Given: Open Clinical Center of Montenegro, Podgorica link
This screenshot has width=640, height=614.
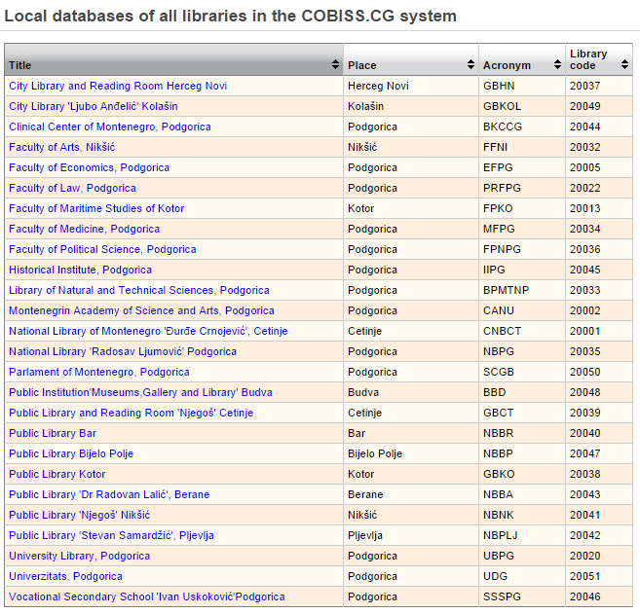Looking at the screenshot, I should (109, 126).
